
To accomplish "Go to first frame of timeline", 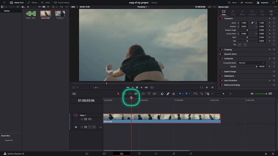I will (x=127, y=88).
